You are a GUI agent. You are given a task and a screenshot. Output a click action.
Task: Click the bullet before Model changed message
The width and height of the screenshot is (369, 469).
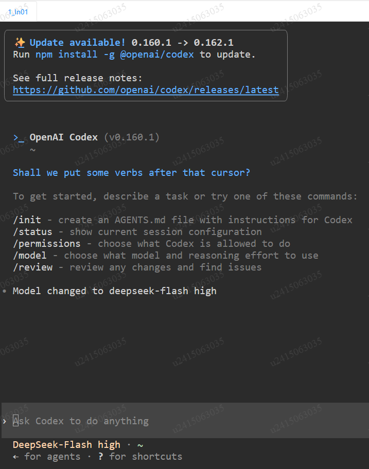[x=4, y=291]
